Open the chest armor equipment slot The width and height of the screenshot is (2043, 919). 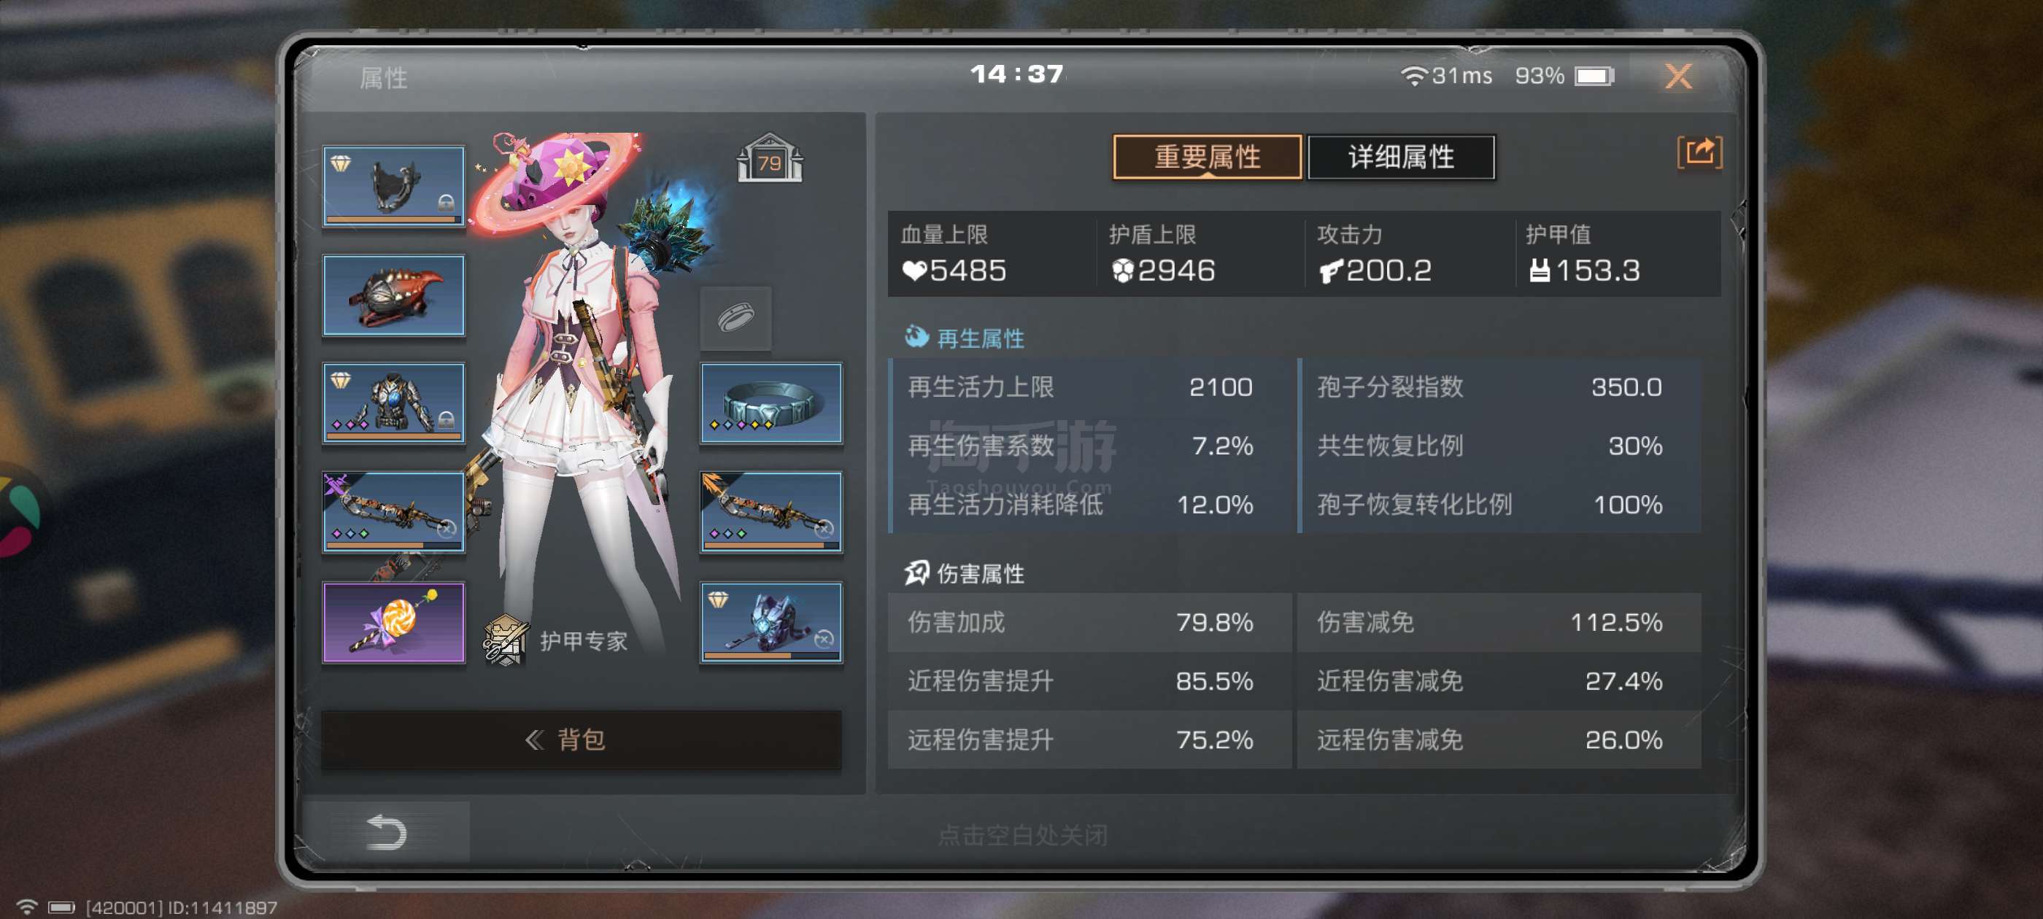pyautogui.click(x=393, y=403)
